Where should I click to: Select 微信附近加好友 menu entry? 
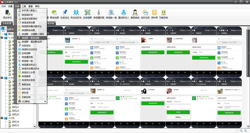coord(32,49)
